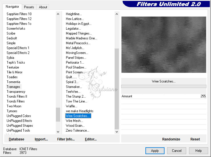Select the Perforator 1... filter
Viewport: 211px width, 157px height.
coord(75,63)
